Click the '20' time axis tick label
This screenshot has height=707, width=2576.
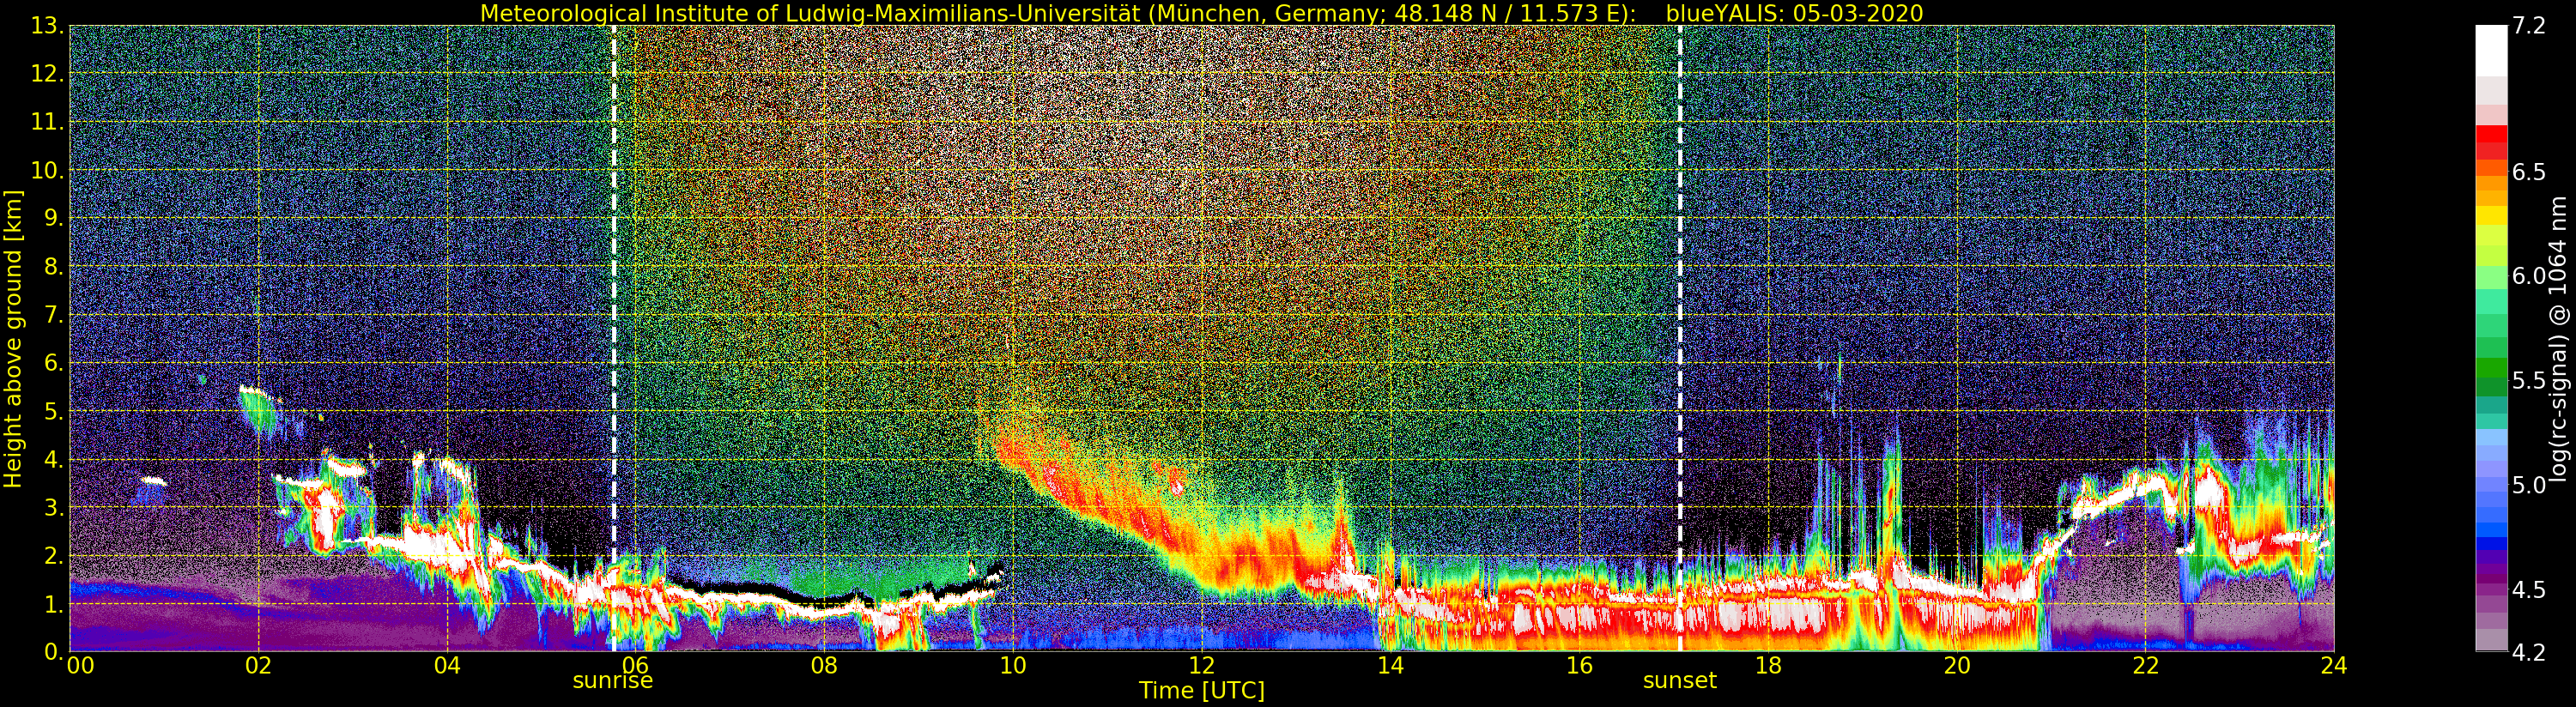(x=1957, y=666)
